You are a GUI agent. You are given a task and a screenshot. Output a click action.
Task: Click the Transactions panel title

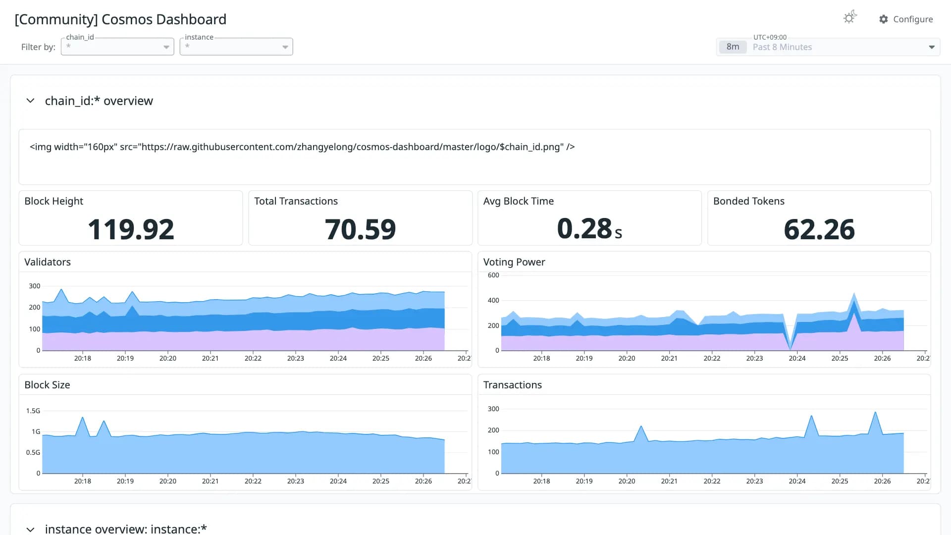[512, 385]
